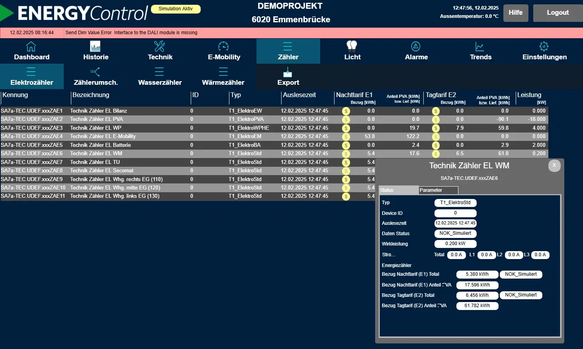Select row Technik Zähler EL Whg. rechts EG (110)
Viewport: 583px width, 349px height.
click(188, 179)
